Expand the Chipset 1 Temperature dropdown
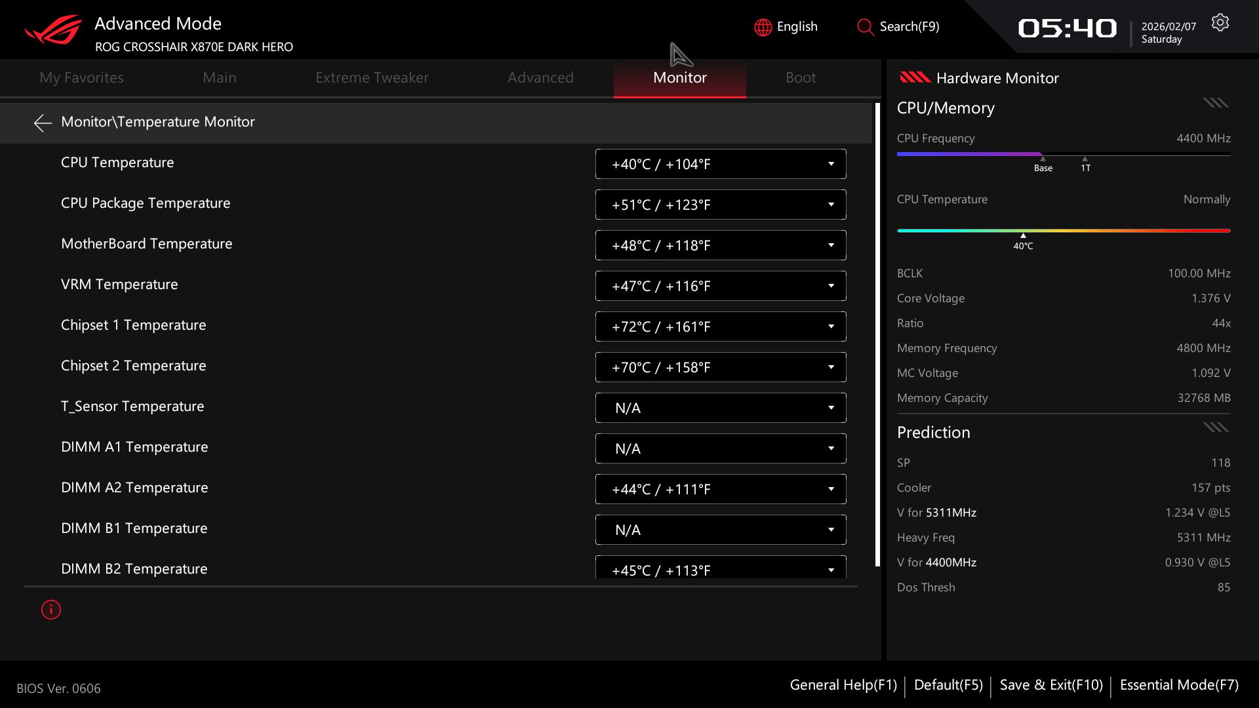This screenshot has height=708, width=1259. (720, 326)
